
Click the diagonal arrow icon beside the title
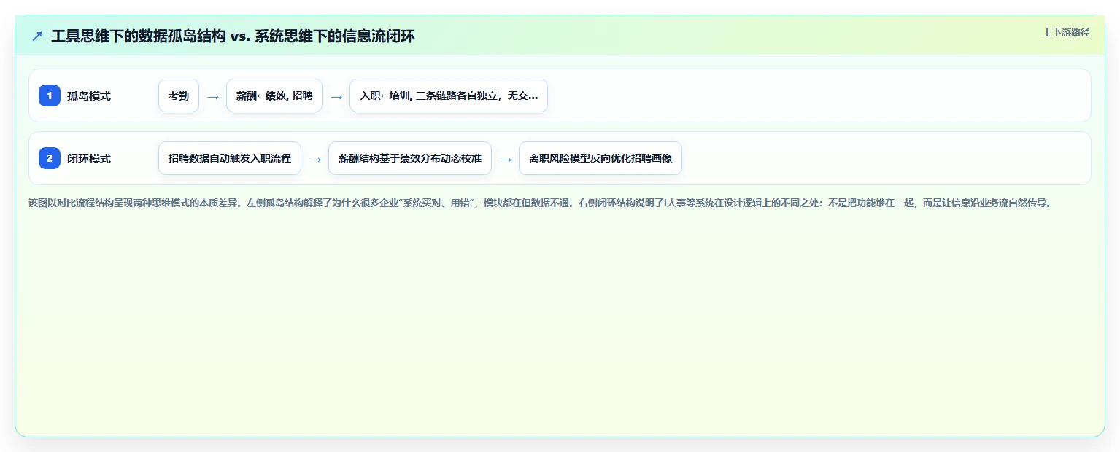click(37, 36)
